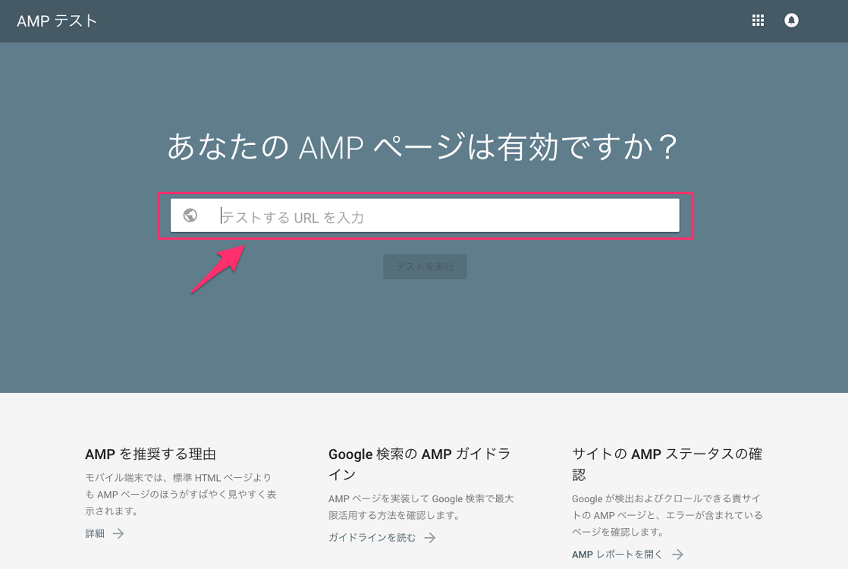
Task: Click the arrow next to AMP レポートを開く
Action: [x=677, y=555]
